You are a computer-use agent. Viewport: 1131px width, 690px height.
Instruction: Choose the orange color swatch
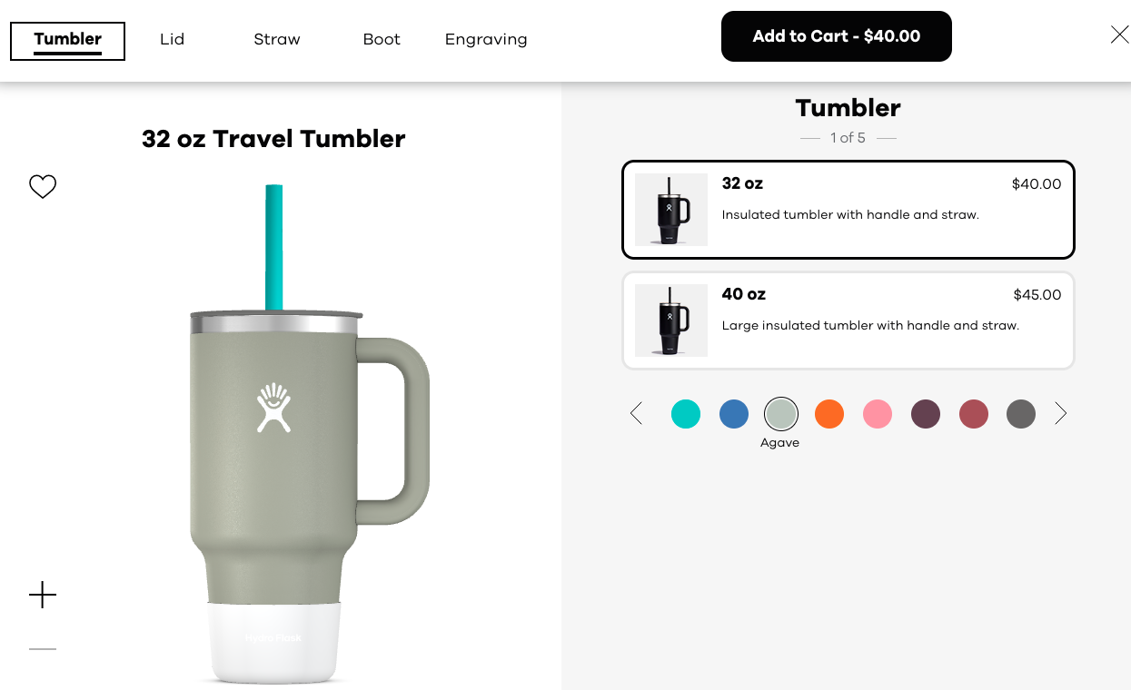tap(829, 414)
